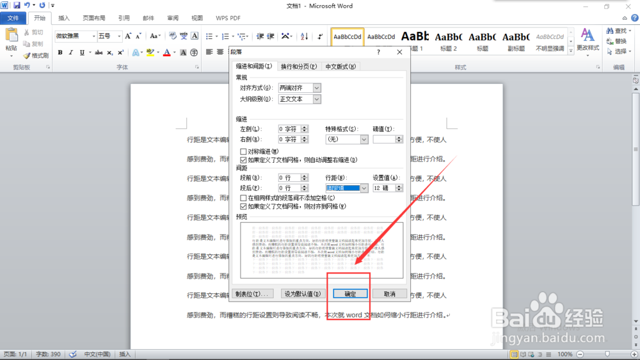Image resolution: width=640 pixels, height=360 pixels.
Task: Apply Italic formatting
Action: point(70,53)
